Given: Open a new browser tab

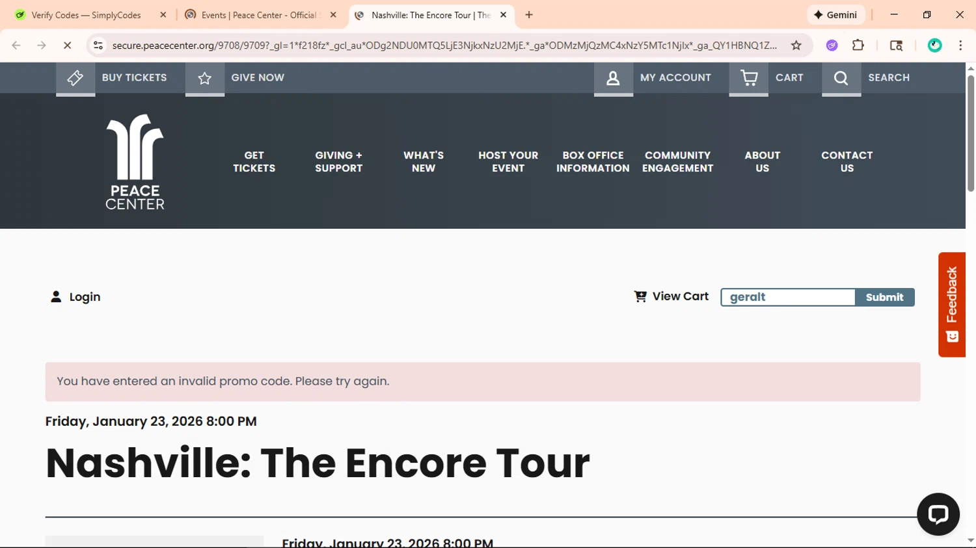Looking at the screenshot, I should (x=529, y=15).
